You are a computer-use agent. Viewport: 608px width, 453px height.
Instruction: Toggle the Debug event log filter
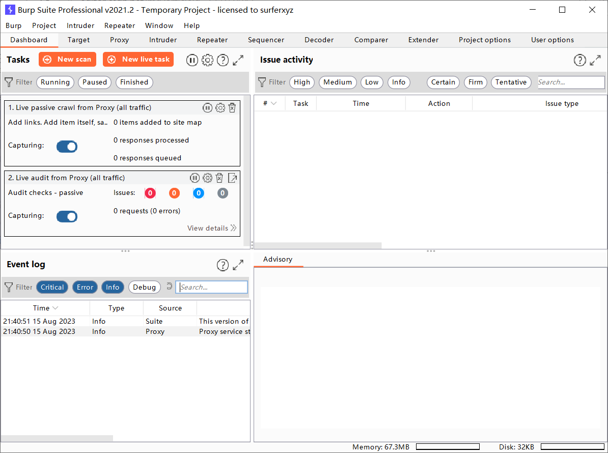click(x=144, y=287)
